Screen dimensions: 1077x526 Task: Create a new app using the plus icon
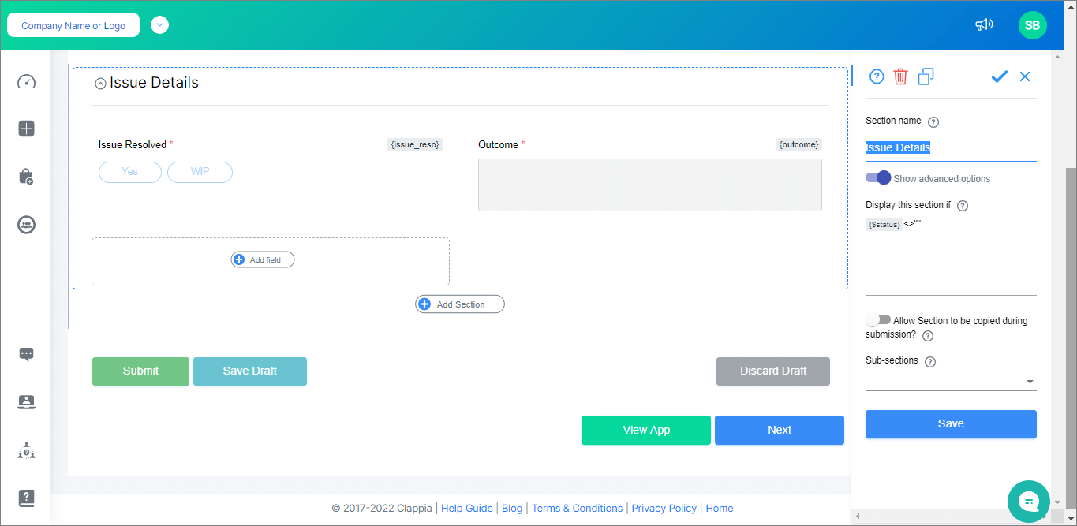coord(26,129)
